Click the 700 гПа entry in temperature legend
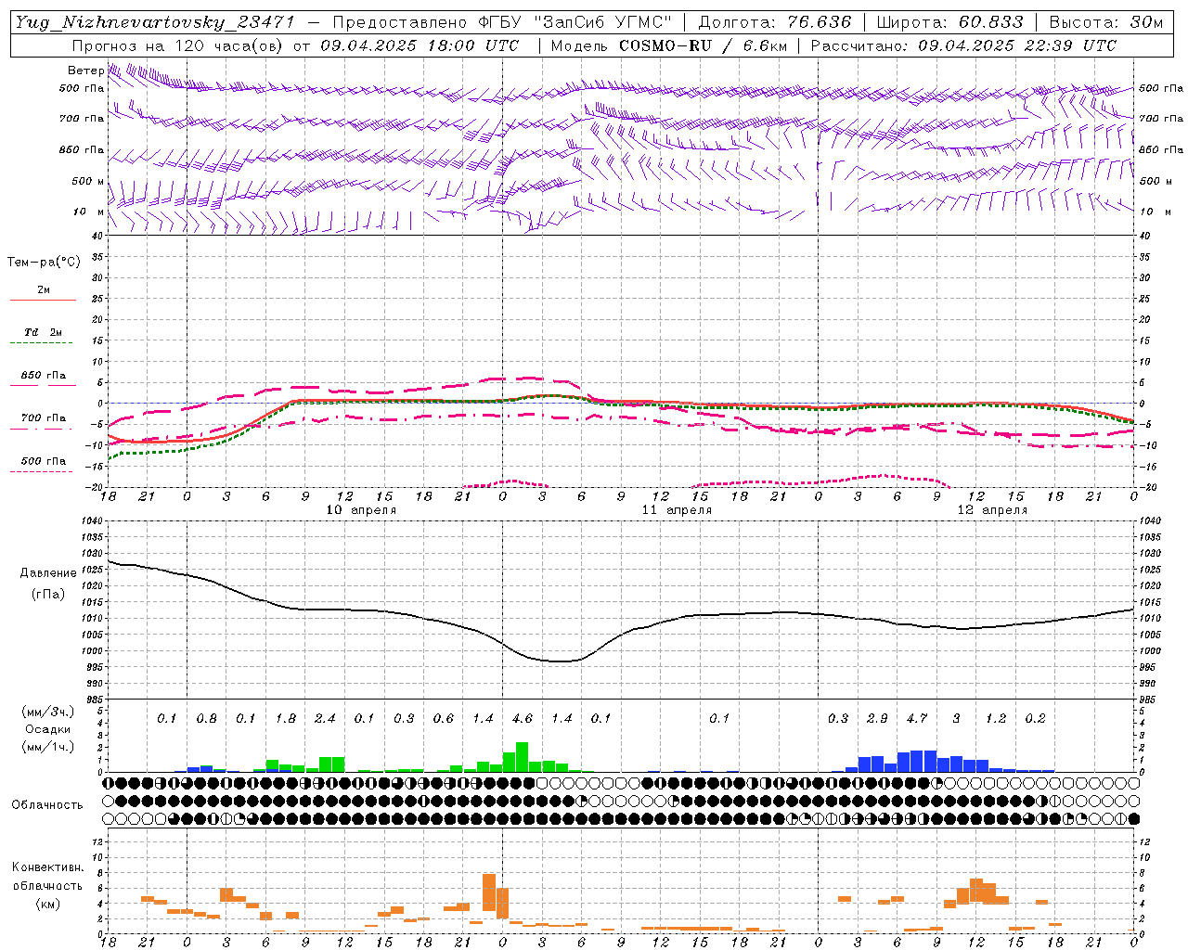 [44, 417]
